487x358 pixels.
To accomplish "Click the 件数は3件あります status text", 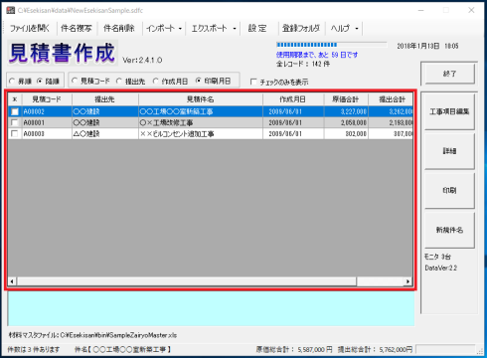I will [x=34, y=349].
